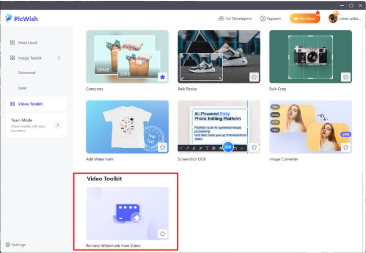This screenshot has height=253, width=366.
Task: Click the orange Purchase button
Action: (305, 19)
